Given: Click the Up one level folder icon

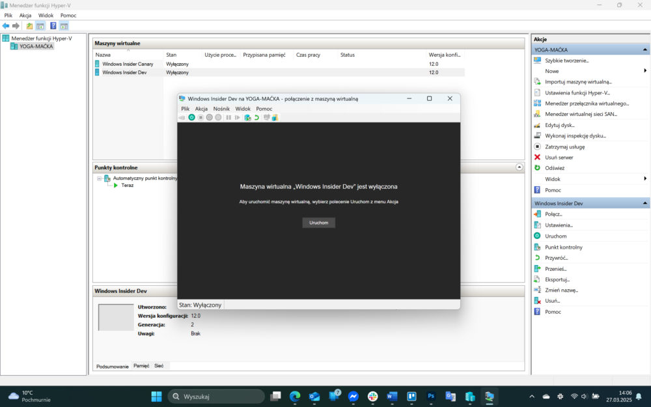Looking at the screenshot, I should 29,26.
